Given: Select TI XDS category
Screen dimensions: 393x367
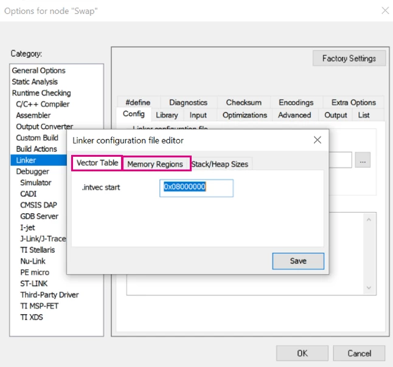Looking at the screenshot, I should [32, 317].
